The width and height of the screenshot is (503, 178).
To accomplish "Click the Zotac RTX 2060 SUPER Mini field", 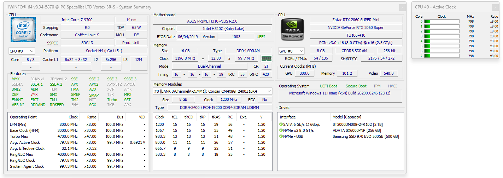I will (x=356, y=20).
